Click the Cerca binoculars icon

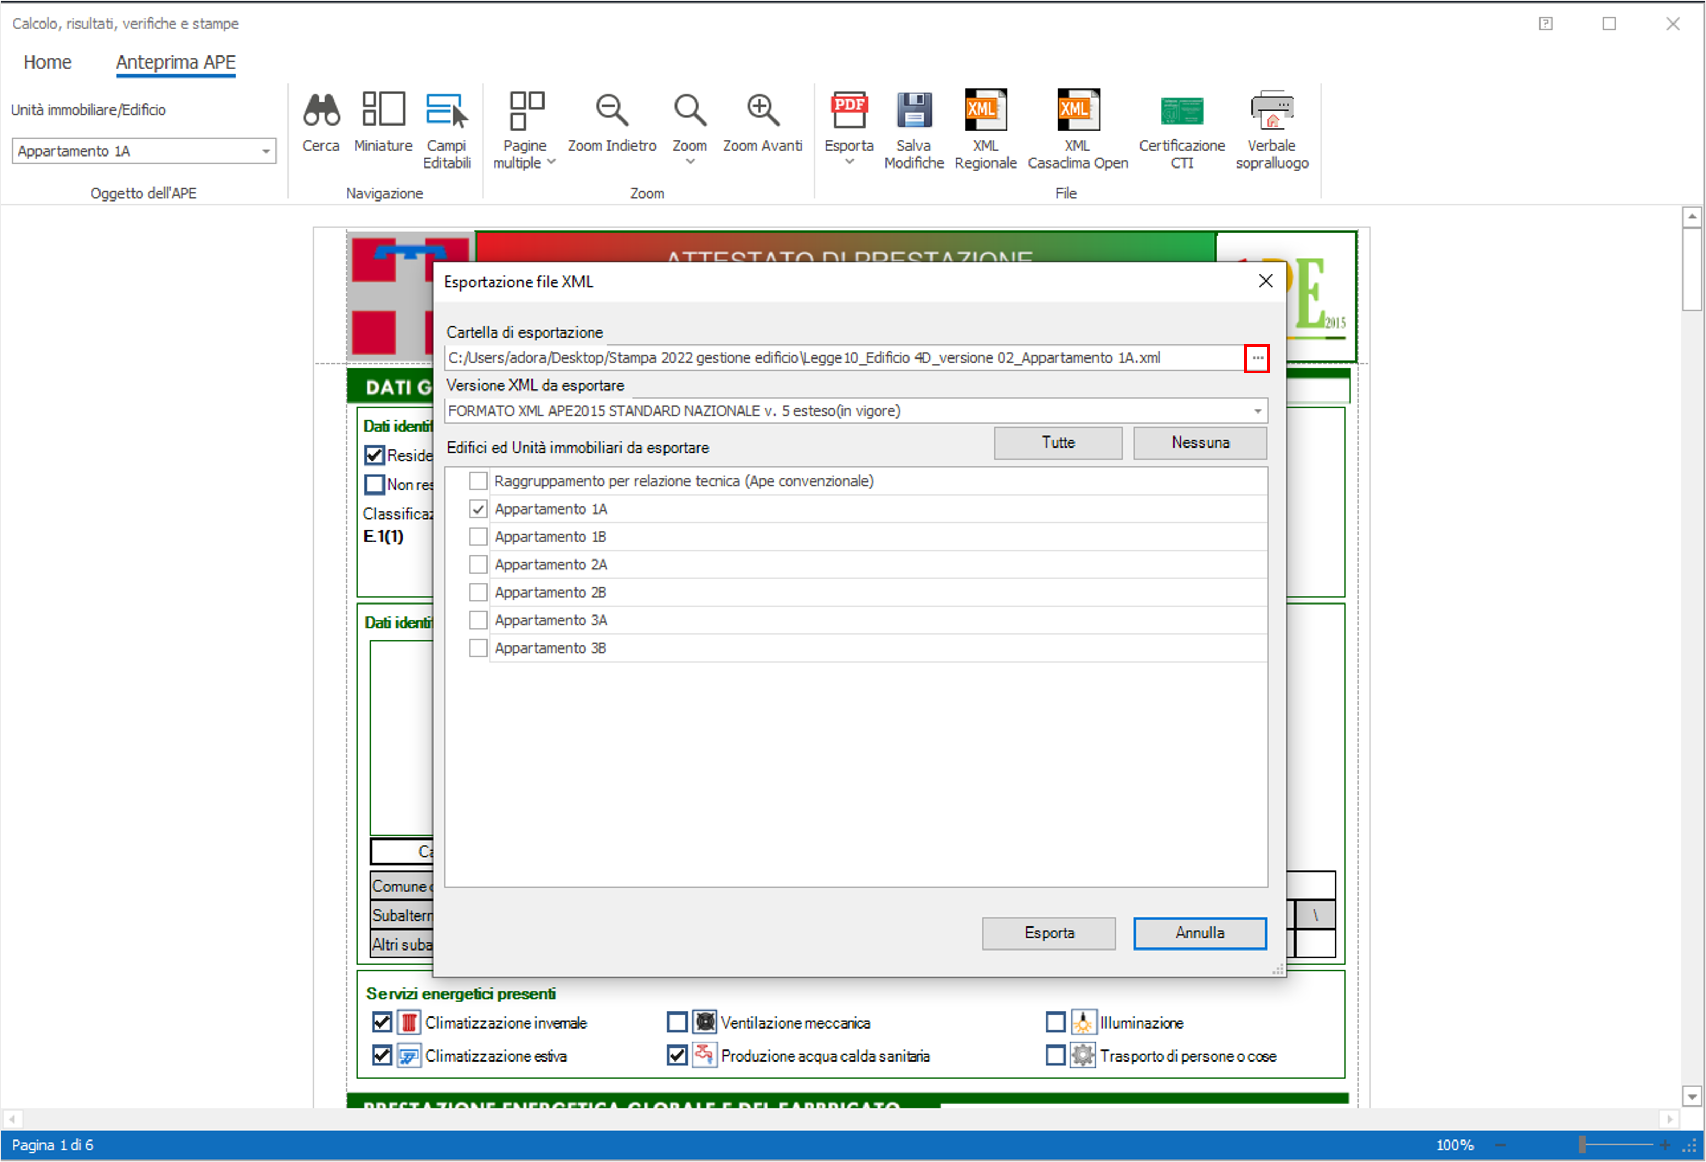(x=321, y=110)
